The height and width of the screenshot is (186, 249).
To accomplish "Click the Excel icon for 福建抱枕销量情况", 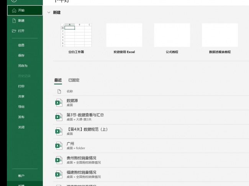I will point(59,175).
